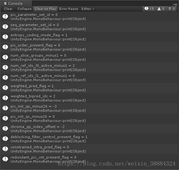Select log text 'redundant_pic_cnt_present_flag = 0'
179x170 pixels.
click(x=43, y=157)
